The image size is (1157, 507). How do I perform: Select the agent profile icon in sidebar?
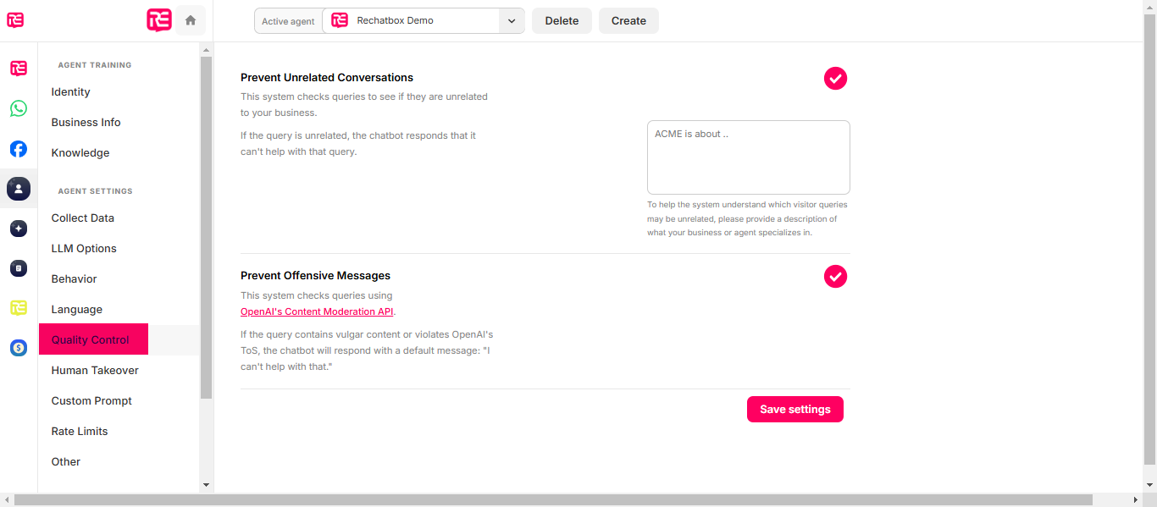19,189
